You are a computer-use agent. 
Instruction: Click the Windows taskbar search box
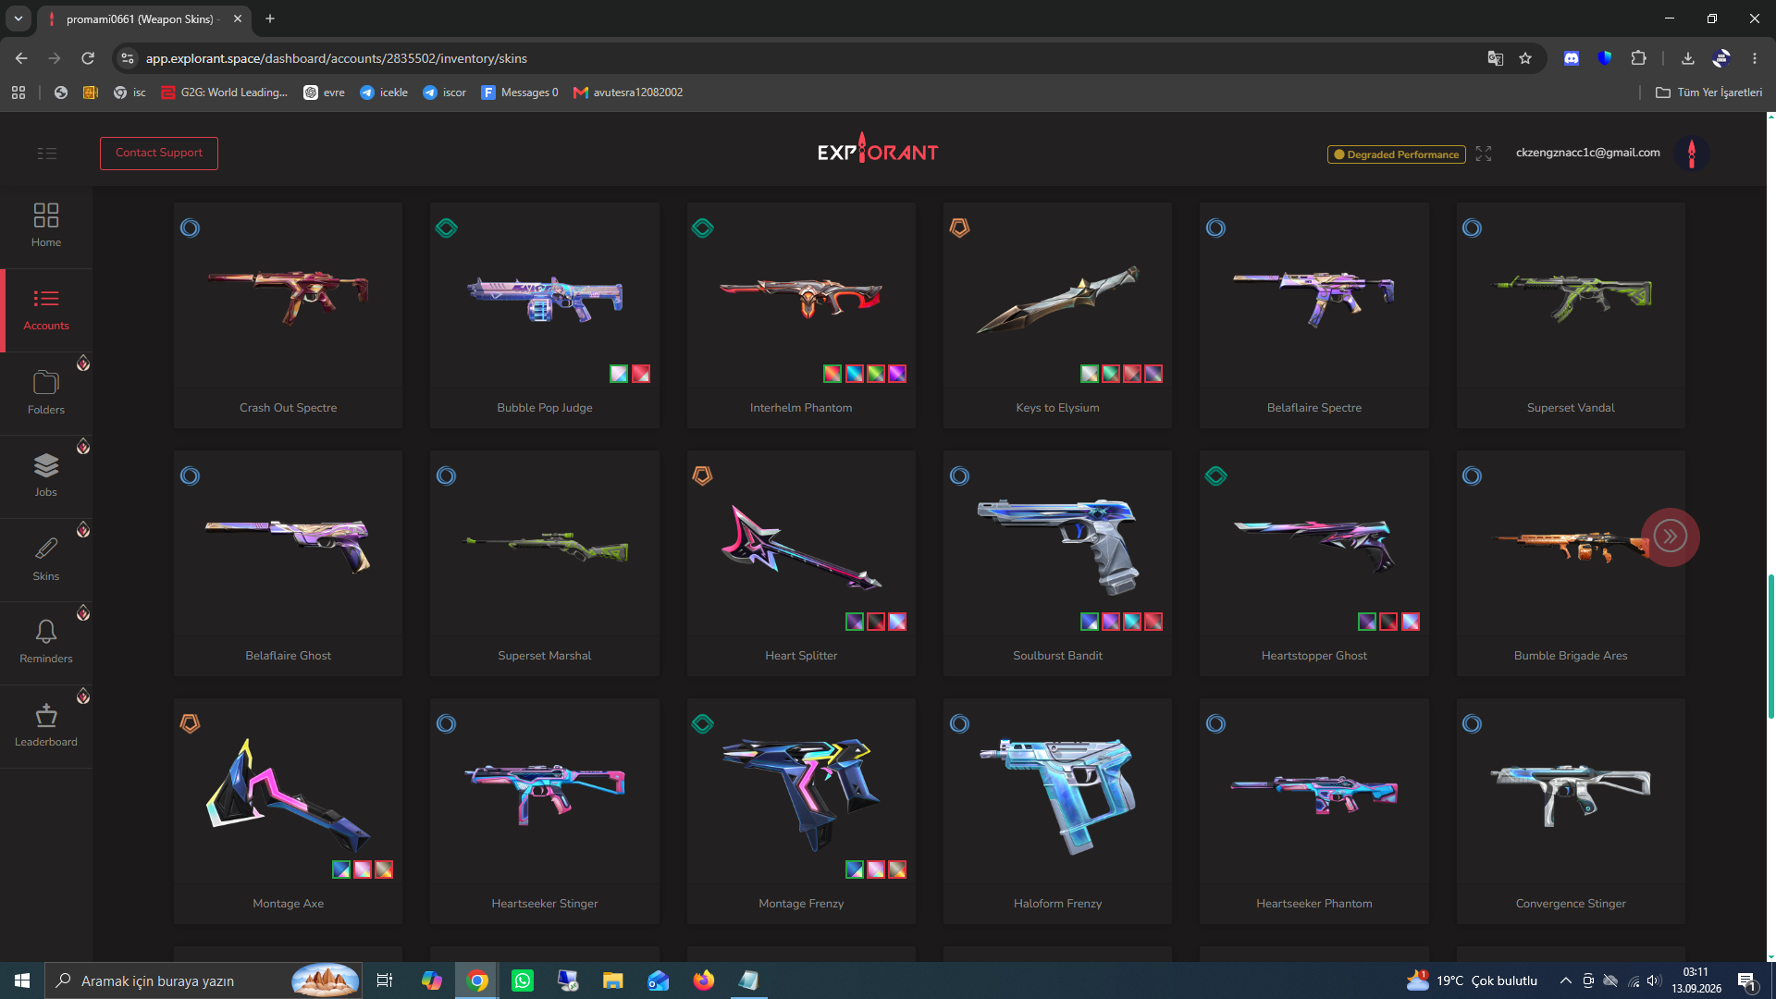[x=203, y=980]
